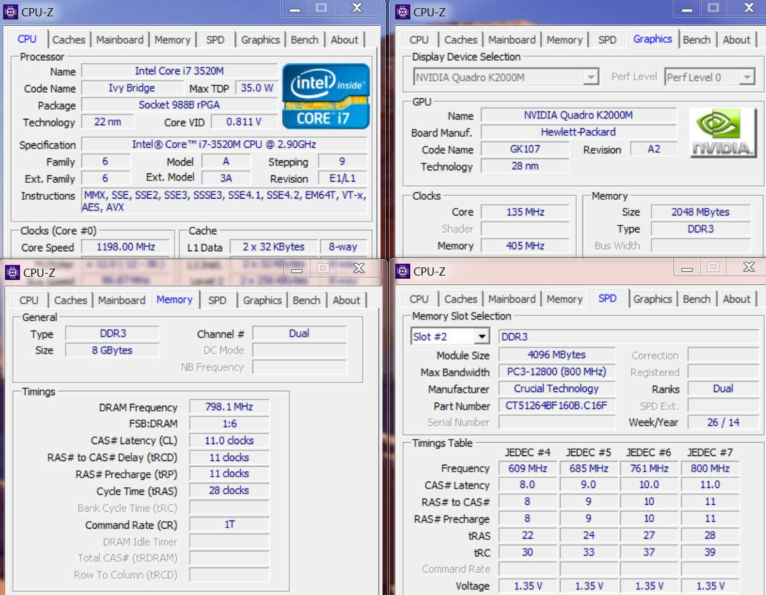Click the Specification field 'i7-3520M CPU @ 2.90GHz'
Viewport: 766px width, 595px height.
pyautogui.click(x=224, y=144)
